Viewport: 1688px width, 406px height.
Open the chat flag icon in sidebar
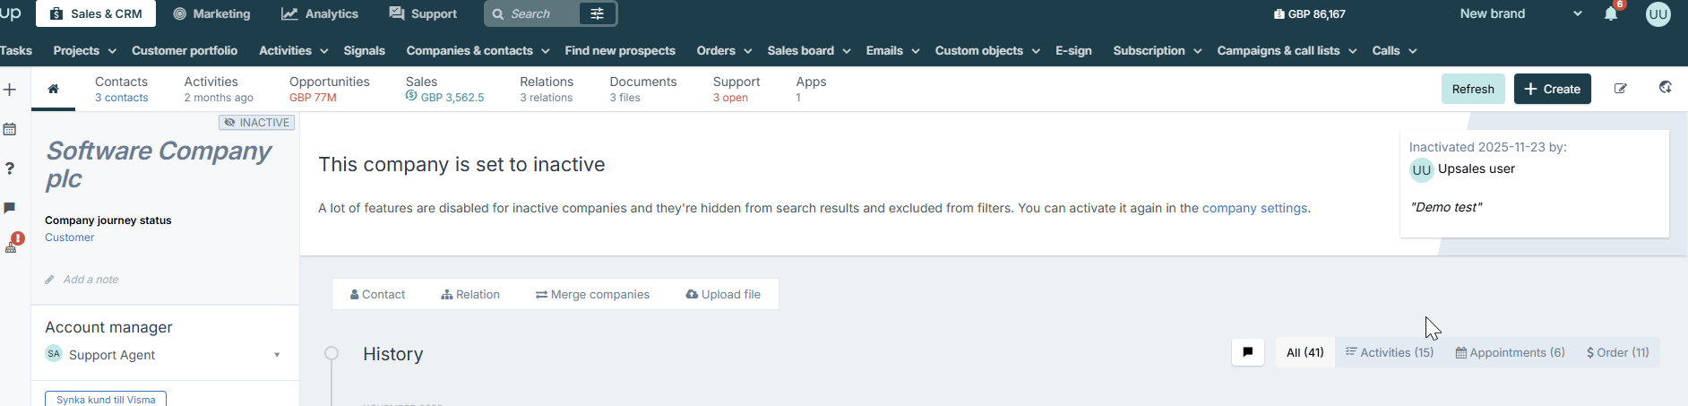click(10, 208)
